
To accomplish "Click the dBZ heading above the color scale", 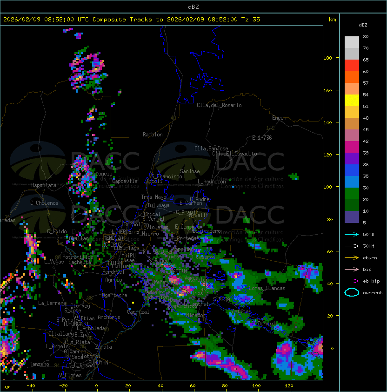I will (x=363, y=25).
